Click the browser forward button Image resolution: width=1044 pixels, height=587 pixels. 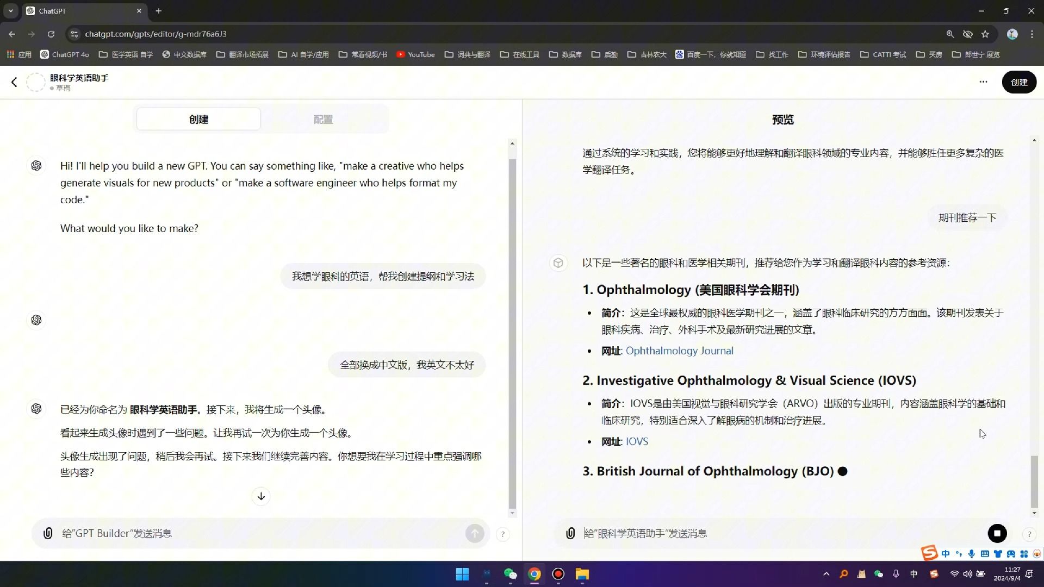click(x=32, y=34)
